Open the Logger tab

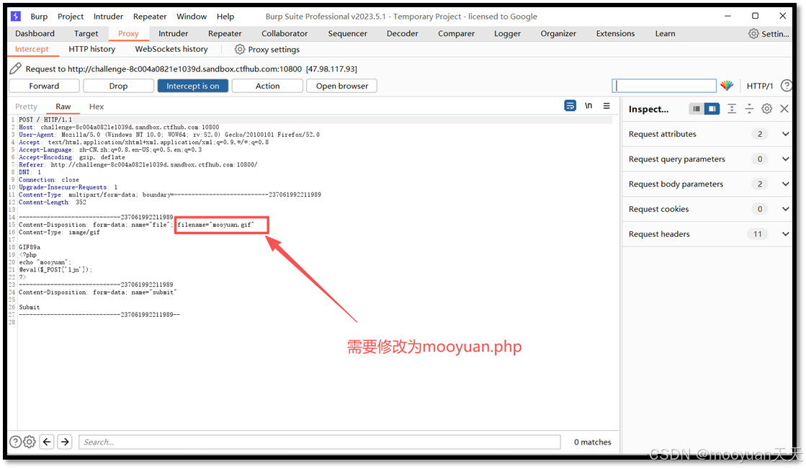[x=507, y=33]
